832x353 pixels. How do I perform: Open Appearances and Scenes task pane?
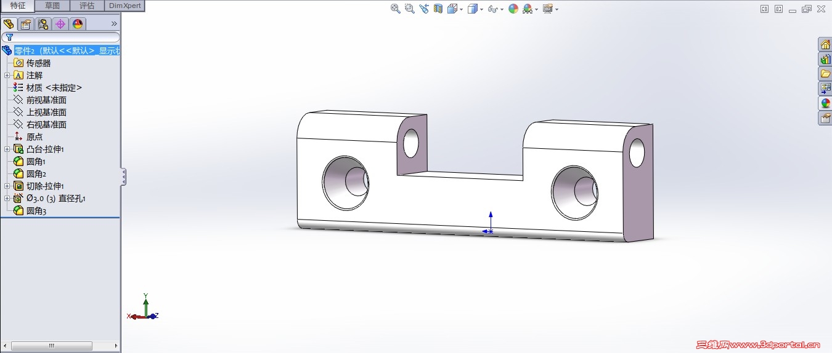coord(825,103)
